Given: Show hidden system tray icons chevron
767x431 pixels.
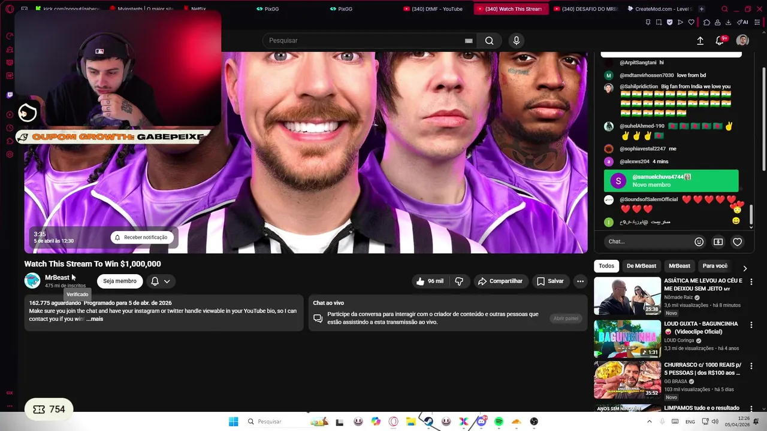Looking at the screenshot, I should pyautogui.click(x=649, y=421).
